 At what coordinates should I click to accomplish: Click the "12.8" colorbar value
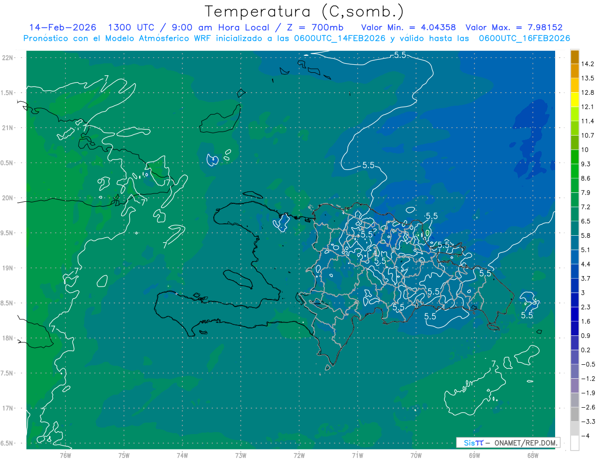[589, 93]
